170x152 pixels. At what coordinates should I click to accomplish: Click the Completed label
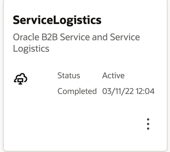click(x=77, y=91)
